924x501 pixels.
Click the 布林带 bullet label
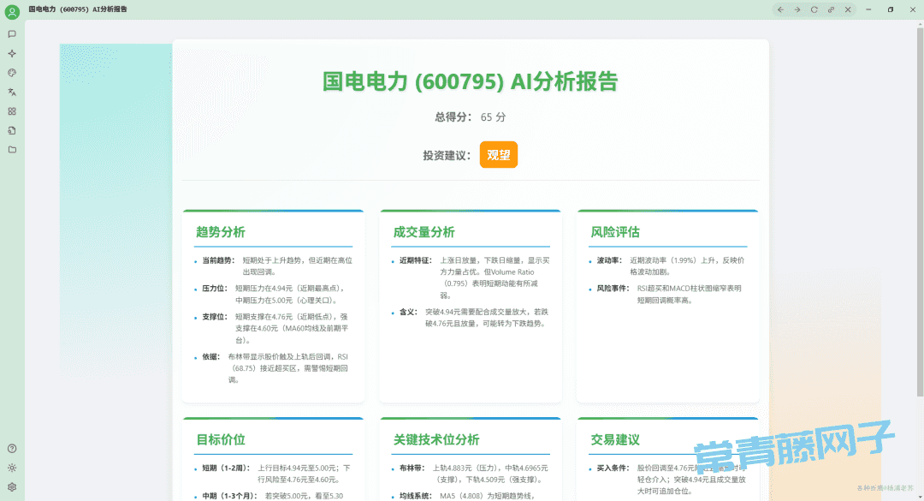(x=412, y=468)
